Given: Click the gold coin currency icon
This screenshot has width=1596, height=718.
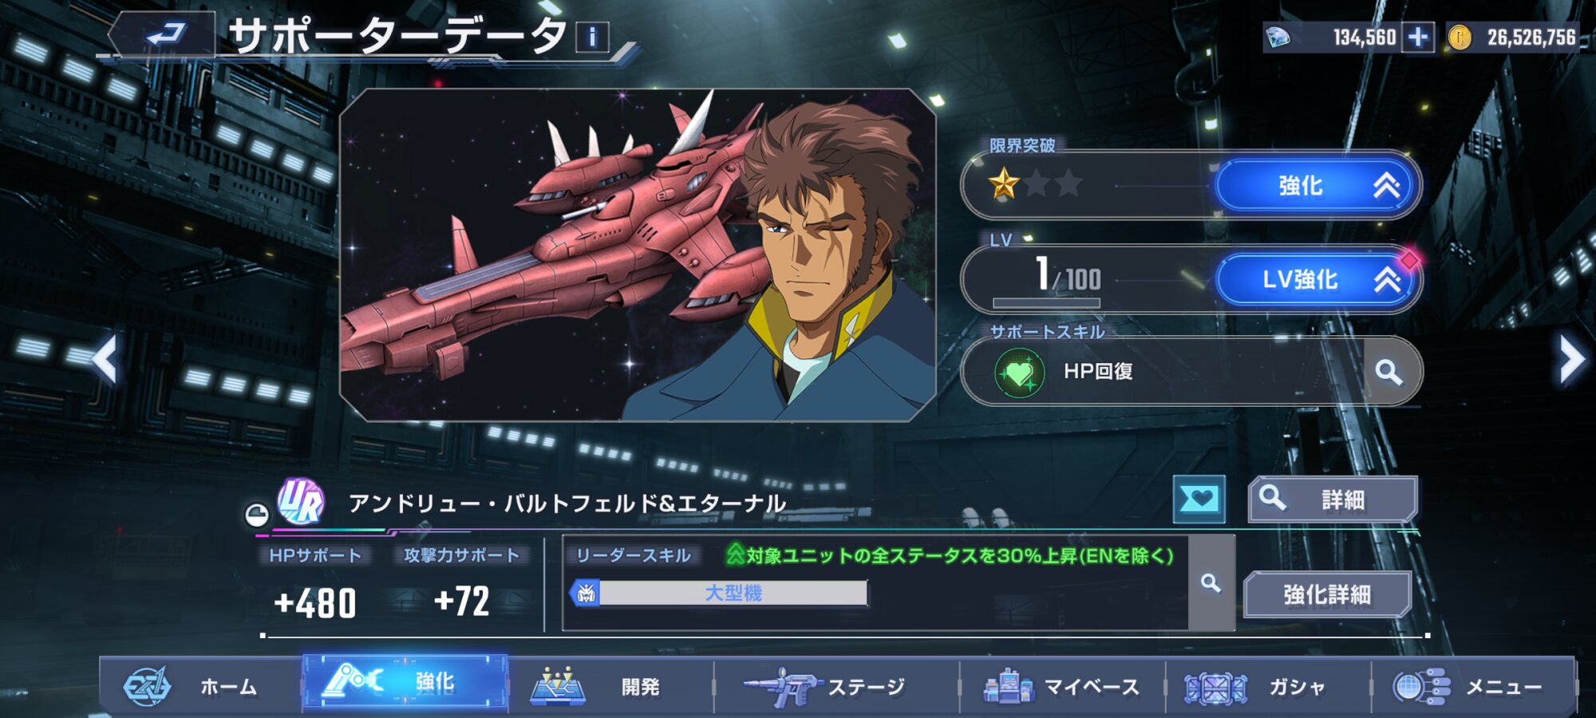Looking at the screenshot, I should click(1460, 37).
